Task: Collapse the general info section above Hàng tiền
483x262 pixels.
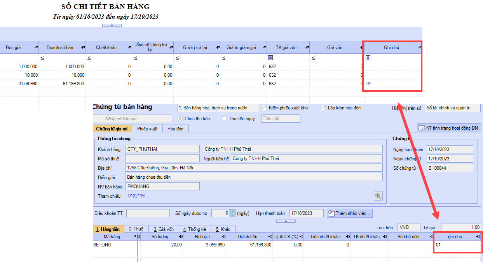Action: pyautogui.click(x=286, y=221)
